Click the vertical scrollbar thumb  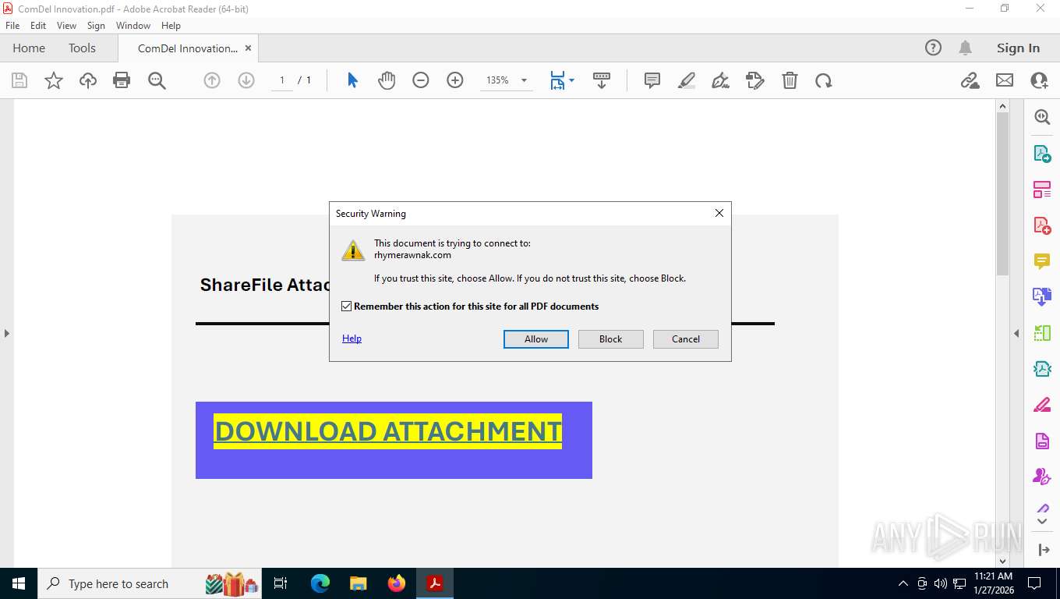(x=1002, y=193)
